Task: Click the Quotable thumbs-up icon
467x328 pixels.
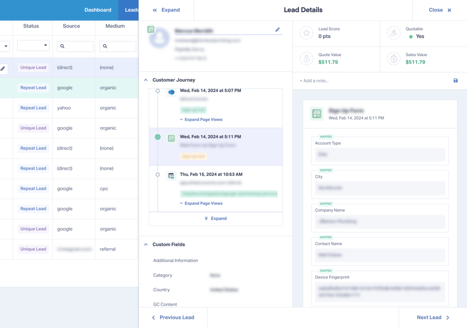Action: (x=394, y=33)
